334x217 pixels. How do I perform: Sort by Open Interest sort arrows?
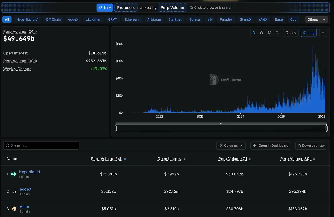(185, 159)
